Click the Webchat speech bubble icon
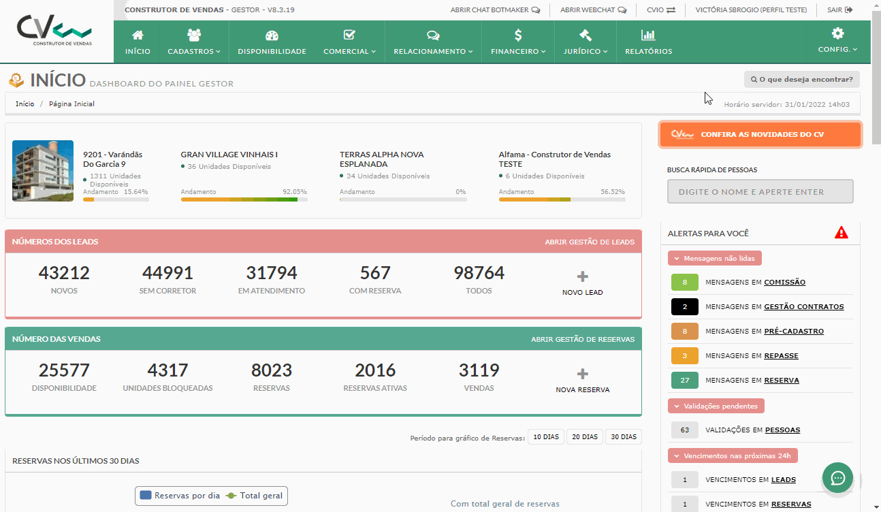Viewport: 881px width, 512px height. [622, 10]
